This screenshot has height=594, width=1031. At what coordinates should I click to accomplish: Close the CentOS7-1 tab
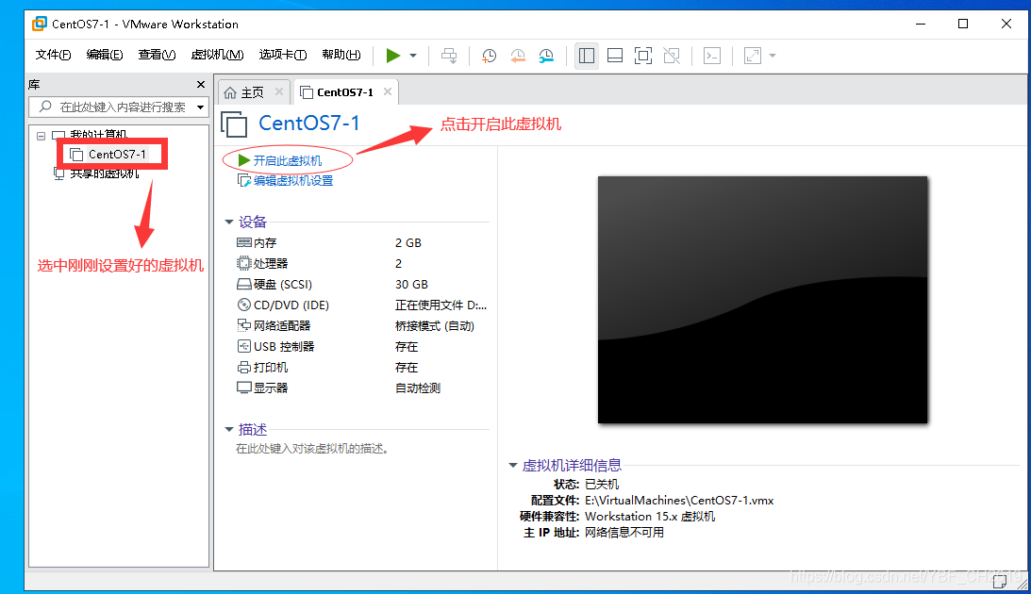pos(388,92)
